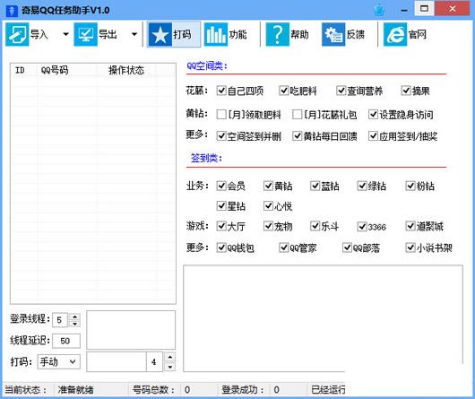Toggle the 宠物 checkbox

pos(268,226)
